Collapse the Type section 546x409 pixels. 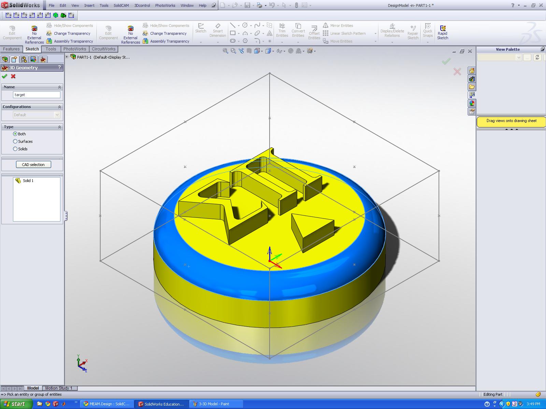tap(59, 127)
